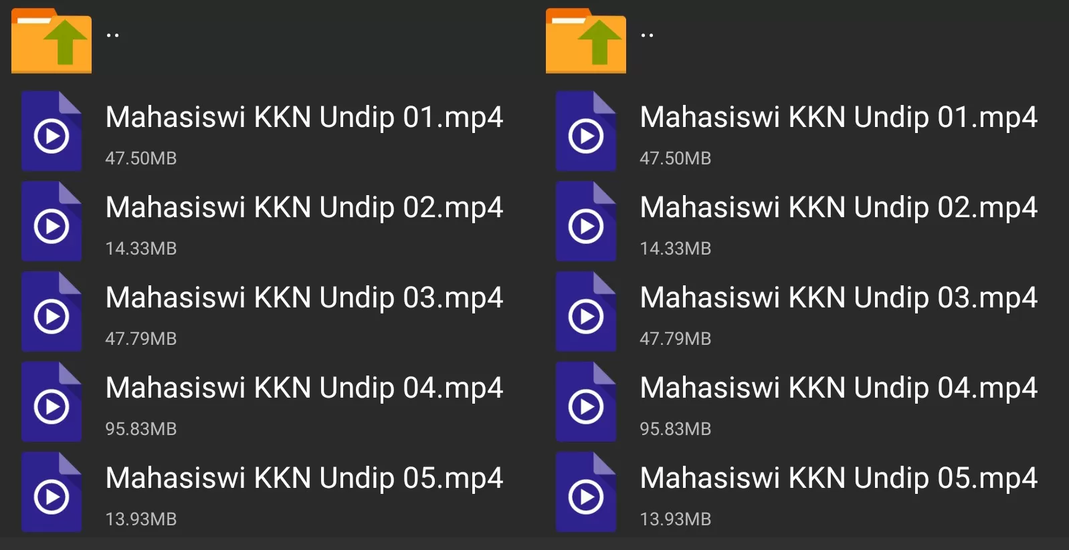Click video icon of 05.mp4 in right pane
The width and height of the screenshot is (1069, 550).
pos(586,492)
